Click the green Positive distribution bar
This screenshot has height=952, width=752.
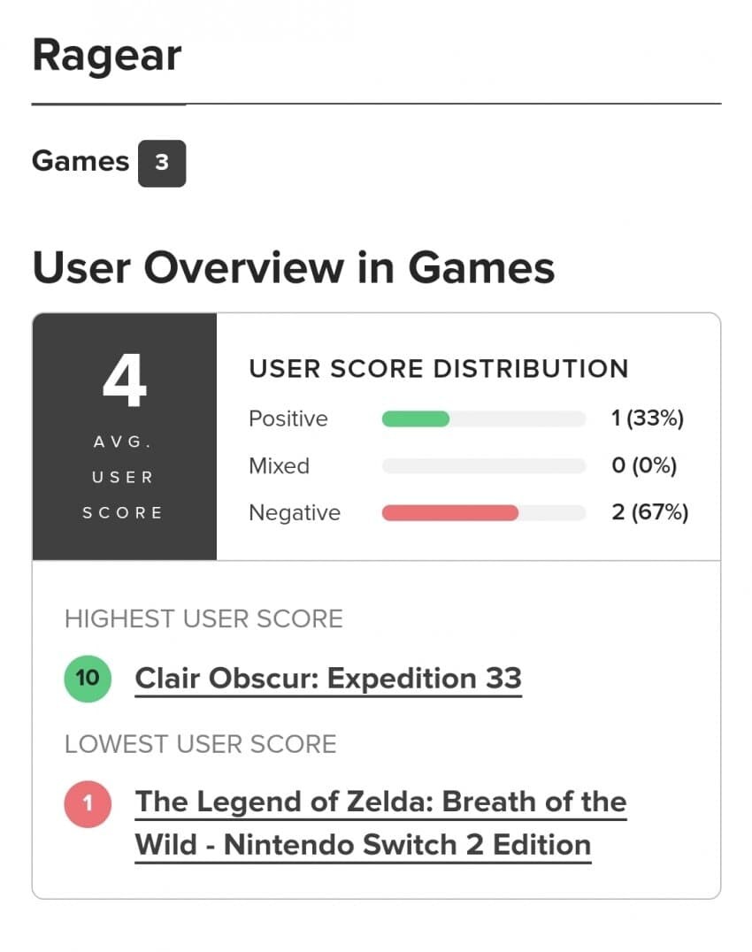[x=416, y=418]
